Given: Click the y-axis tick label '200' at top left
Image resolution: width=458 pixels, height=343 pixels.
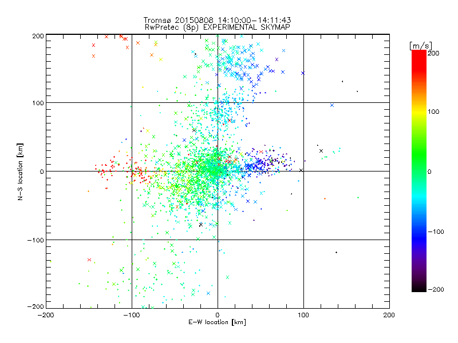Looking at the screenshot, I should (38, 36).
